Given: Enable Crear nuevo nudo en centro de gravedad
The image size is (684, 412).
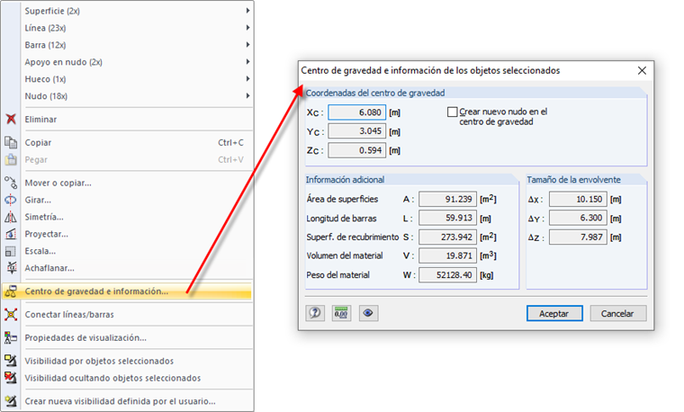Looking at the screenshot, I should 453,112.
